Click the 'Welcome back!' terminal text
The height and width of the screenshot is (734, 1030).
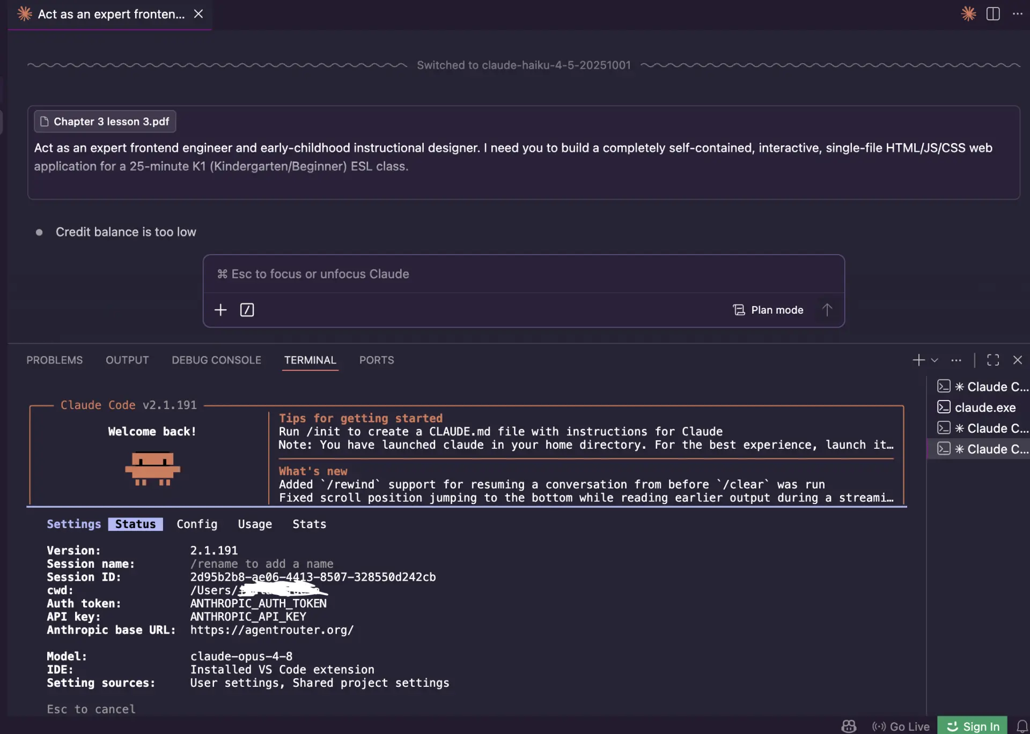point(152,432)
